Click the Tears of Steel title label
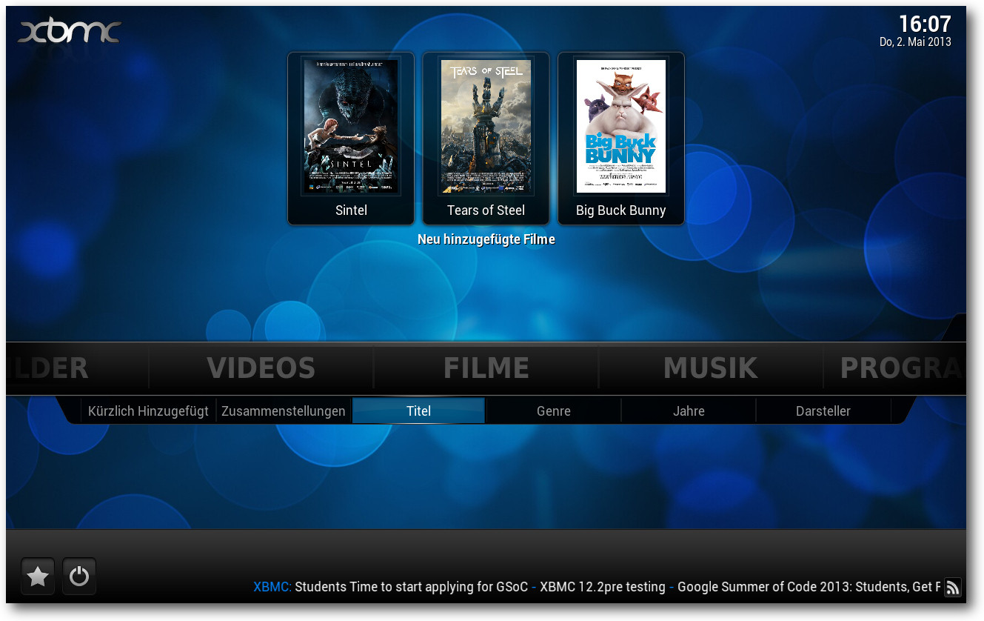This screenshot has width=984, height=621. point(486,210)
